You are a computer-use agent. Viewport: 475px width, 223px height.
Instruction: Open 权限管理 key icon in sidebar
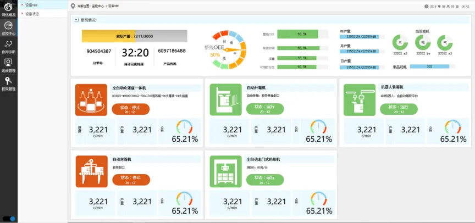9,83
